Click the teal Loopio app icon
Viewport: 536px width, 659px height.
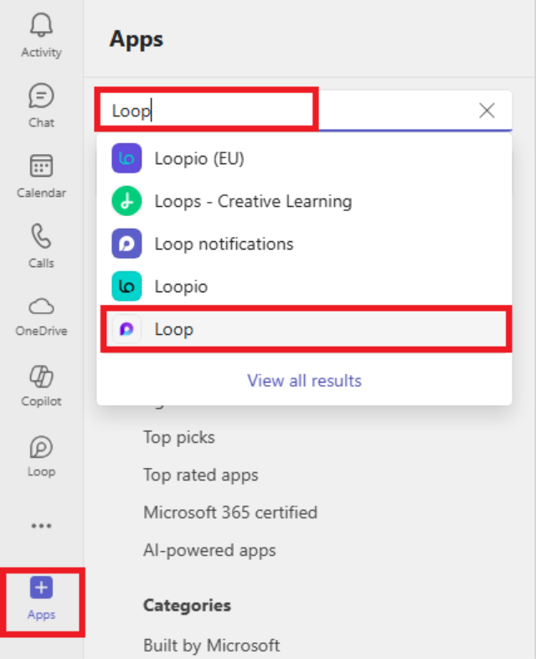[126, 286]
